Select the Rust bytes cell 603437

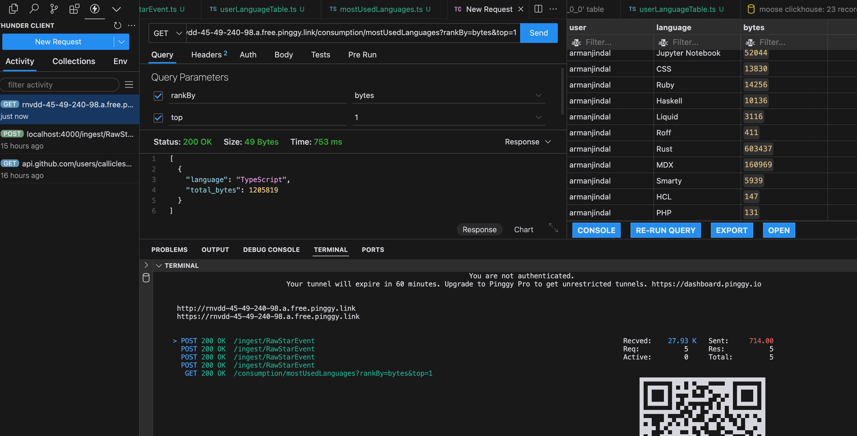(x=758, y=149)
